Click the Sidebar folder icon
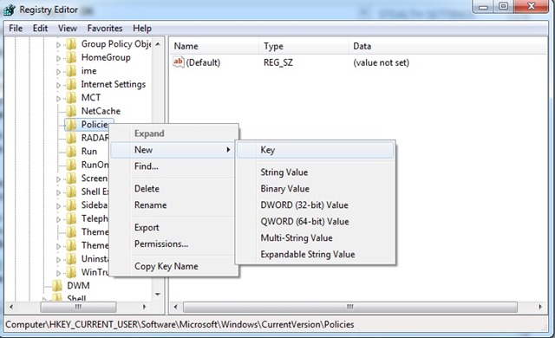This screenshot has width=555, height=338. tap(71, 205)
